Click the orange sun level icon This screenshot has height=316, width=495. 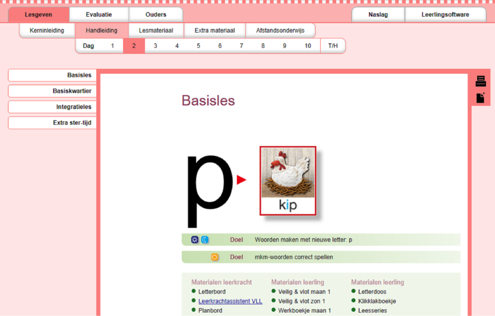pyautogui.click(x=215, y=257)
